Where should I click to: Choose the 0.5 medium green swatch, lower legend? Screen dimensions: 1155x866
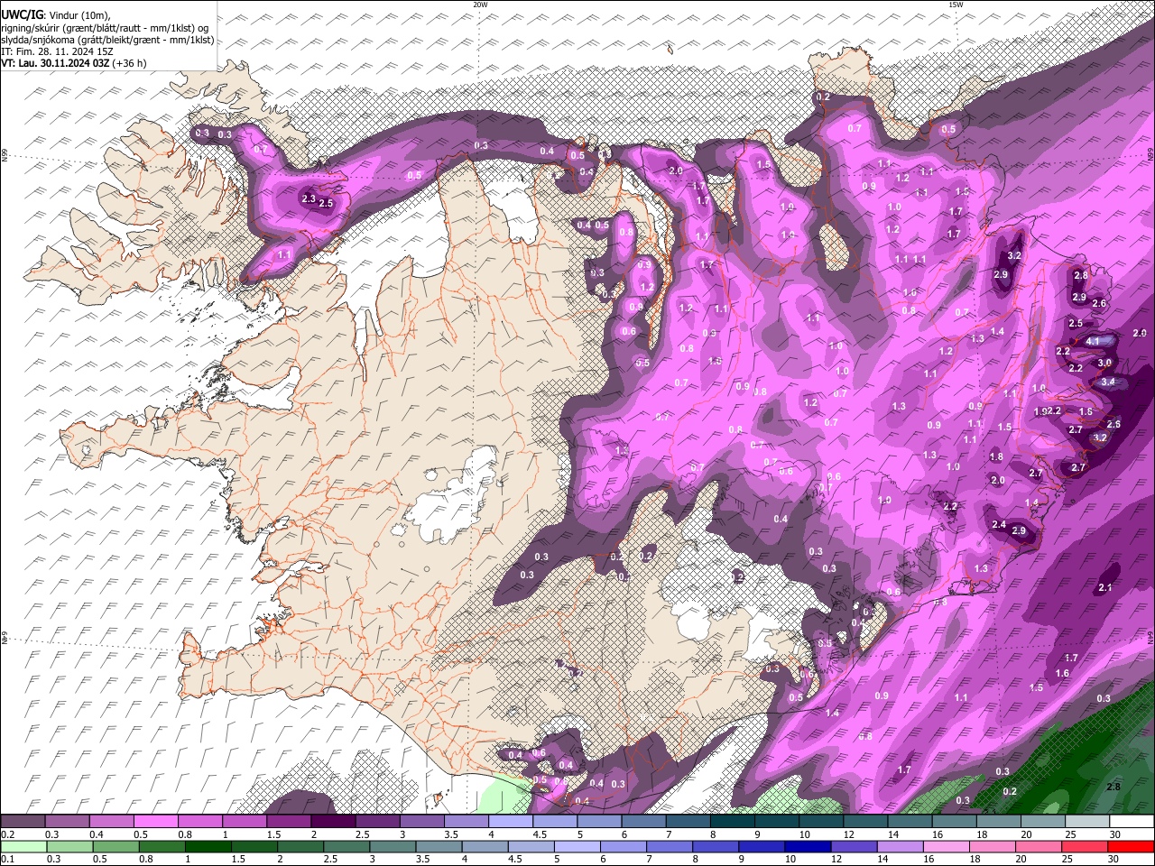115,847
